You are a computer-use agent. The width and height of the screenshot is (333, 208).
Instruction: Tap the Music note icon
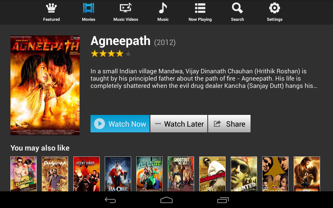163,8
